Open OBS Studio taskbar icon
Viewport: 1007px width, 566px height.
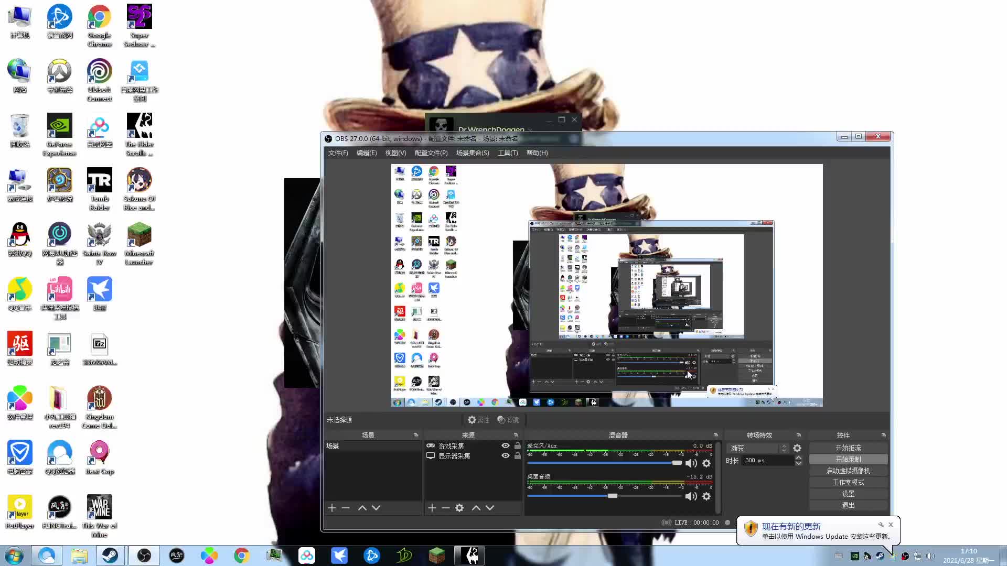[x=144, y=556]
